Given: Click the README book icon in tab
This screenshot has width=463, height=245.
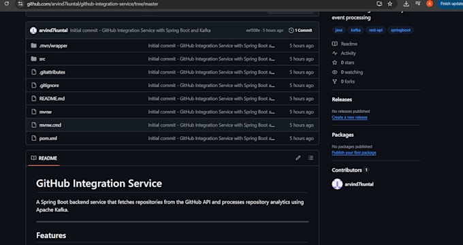Looking at the screenshot, I should tap(33, 158).
